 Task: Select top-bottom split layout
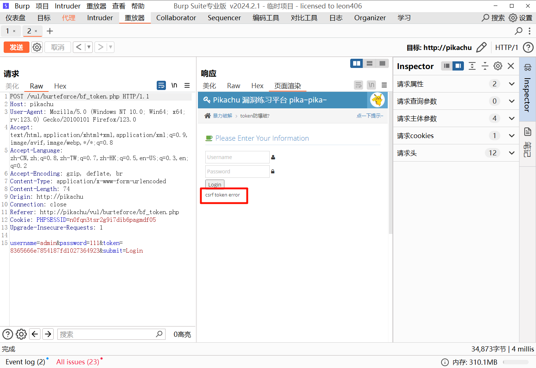point(369,64)
